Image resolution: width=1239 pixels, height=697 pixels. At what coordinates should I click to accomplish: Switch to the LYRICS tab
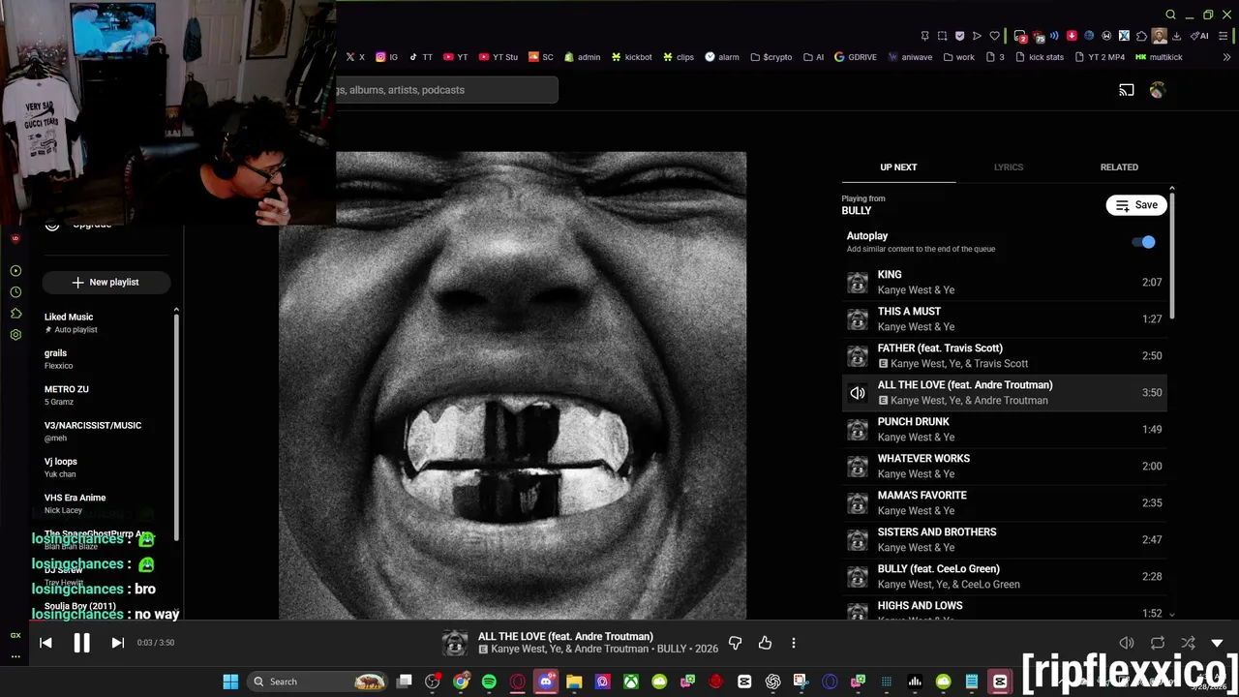[1008, 167]
